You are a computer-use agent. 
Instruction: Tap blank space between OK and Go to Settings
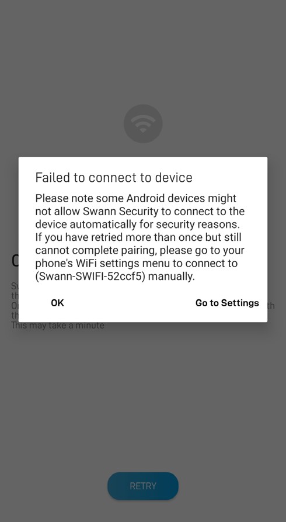130,303
